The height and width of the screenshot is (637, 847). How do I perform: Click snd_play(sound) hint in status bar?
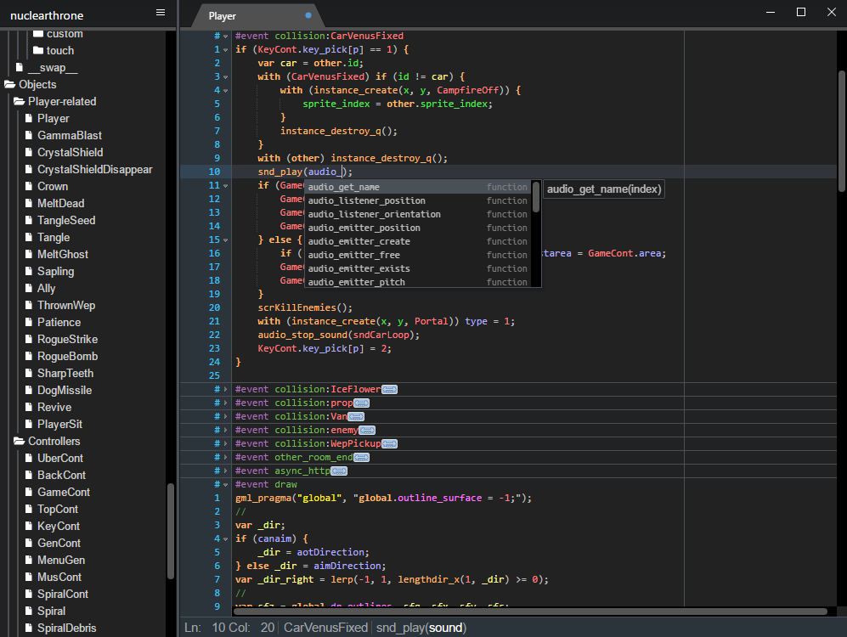click(421, 628)
